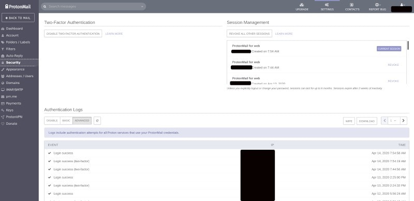Set authentication logs to Advanced
414x201 pixels.
(82, 121)
